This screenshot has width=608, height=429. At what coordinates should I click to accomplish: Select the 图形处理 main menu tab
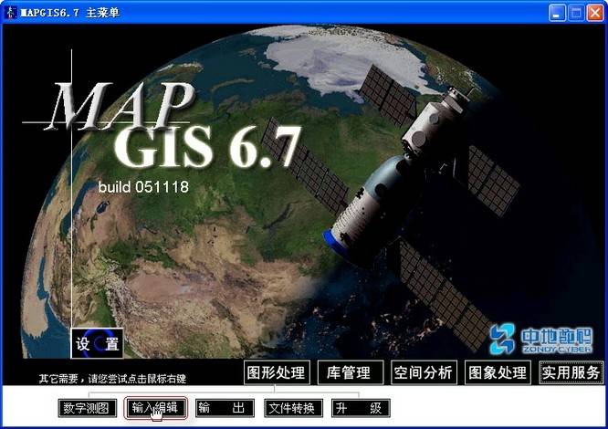pyautogui.click(x=277, y=372)
